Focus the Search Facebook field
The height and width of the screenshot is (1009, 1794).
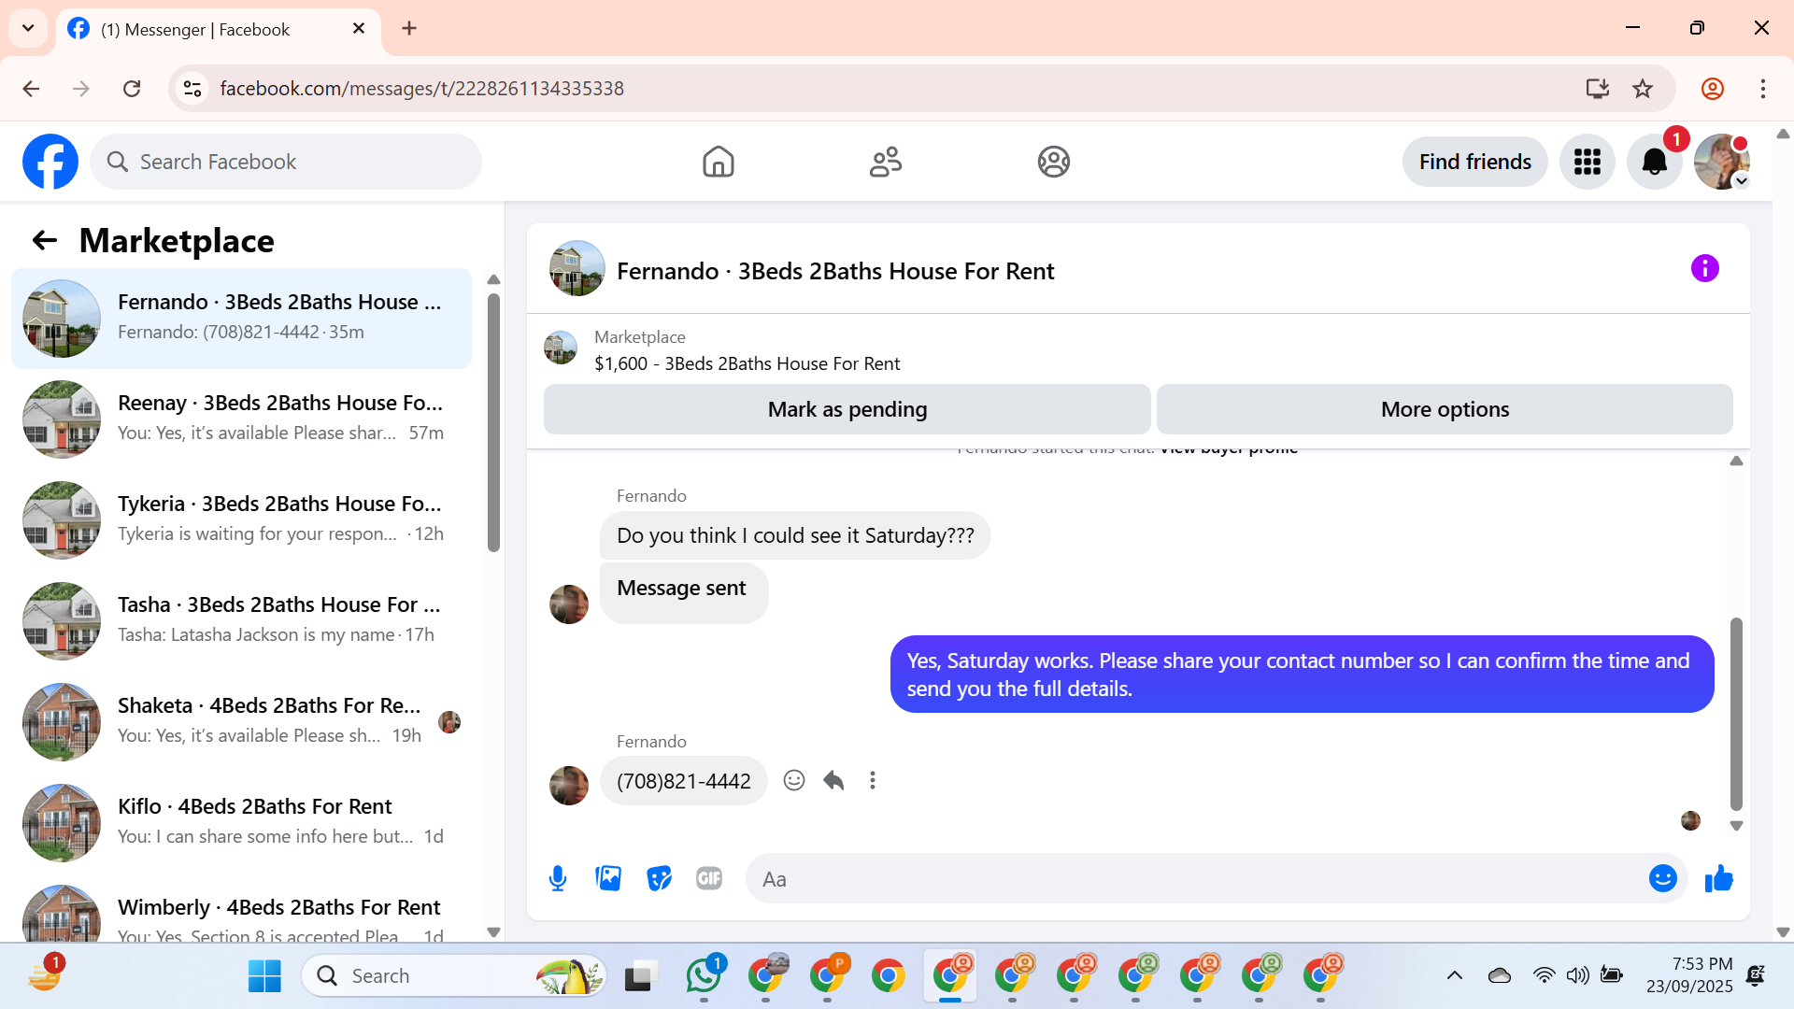pos(286,162)
